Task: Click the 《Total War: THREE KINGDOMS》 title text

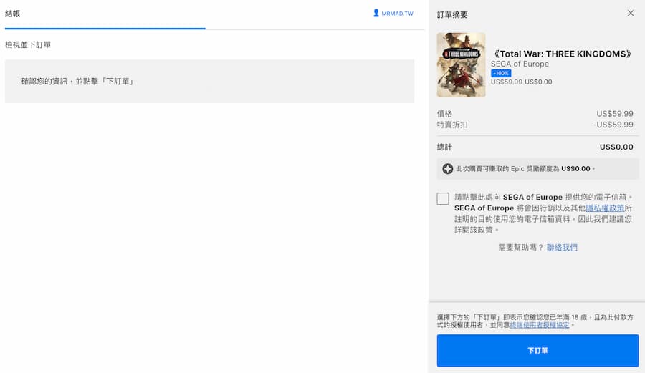Action: click(562, 54)
